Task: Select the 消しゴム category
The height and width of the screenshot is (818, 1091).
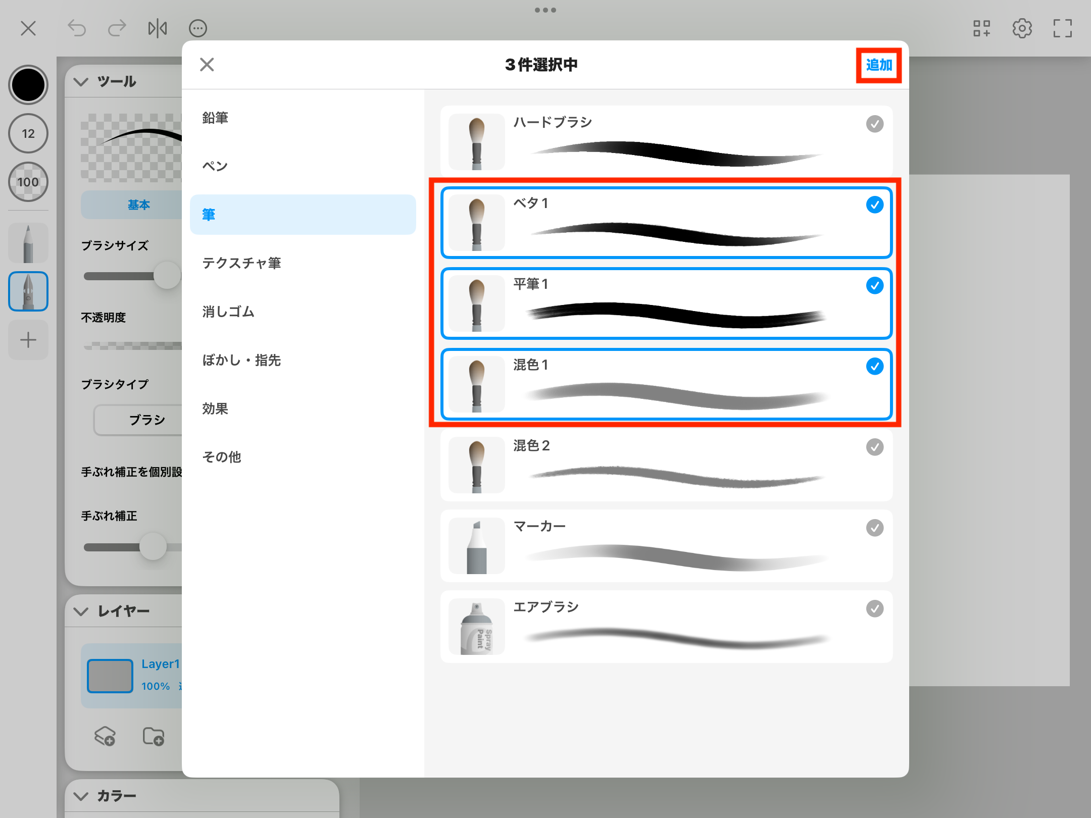Action: pos(303,312)
